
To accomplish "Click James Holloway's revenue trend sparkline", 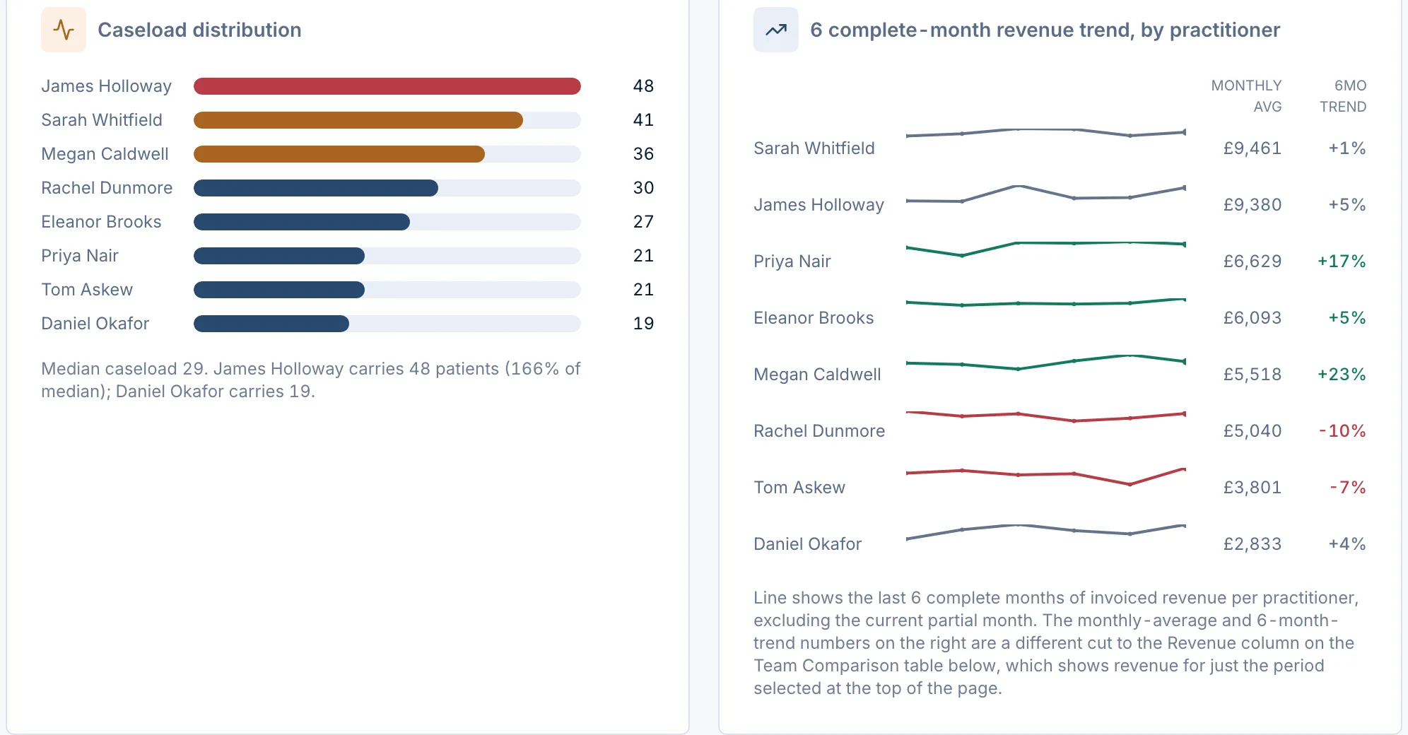I will pyautogui.click(x=1046, y=194).
